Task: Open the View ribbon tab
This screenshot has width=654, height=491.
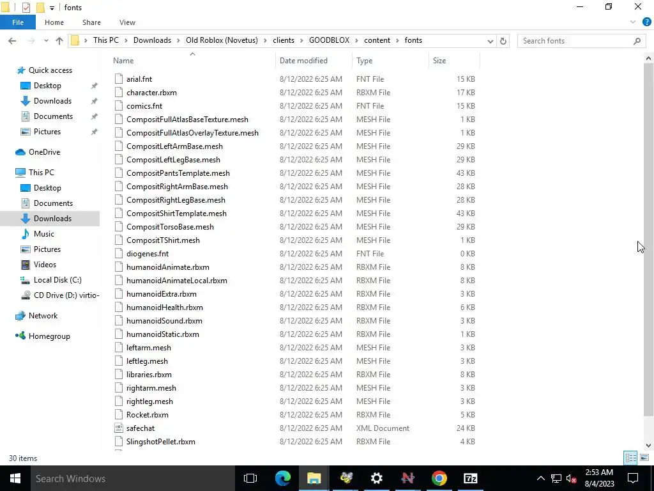Action: click(x=127, y=22)
